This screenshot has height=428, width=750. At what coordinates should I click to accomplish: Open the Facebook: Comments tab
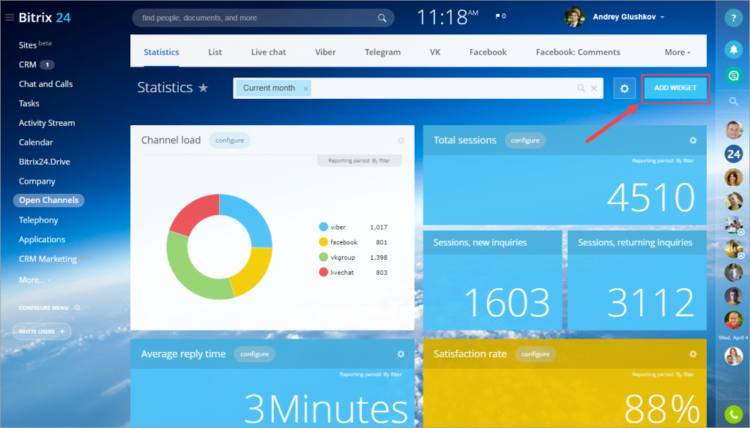pos(578,52)
